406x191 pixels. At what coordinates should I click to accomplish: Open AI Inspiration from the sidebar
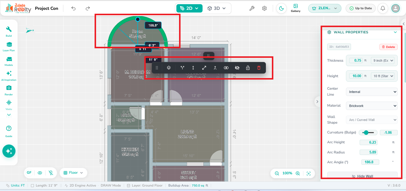9,76
